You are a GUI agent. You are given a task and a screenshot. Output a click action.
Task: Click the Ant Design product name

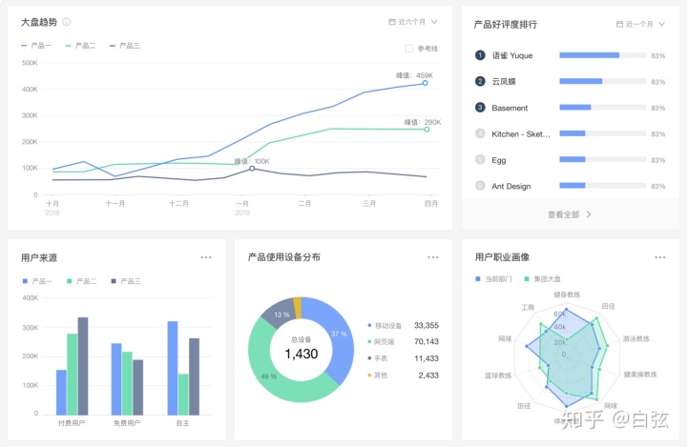tap(511, 186)
